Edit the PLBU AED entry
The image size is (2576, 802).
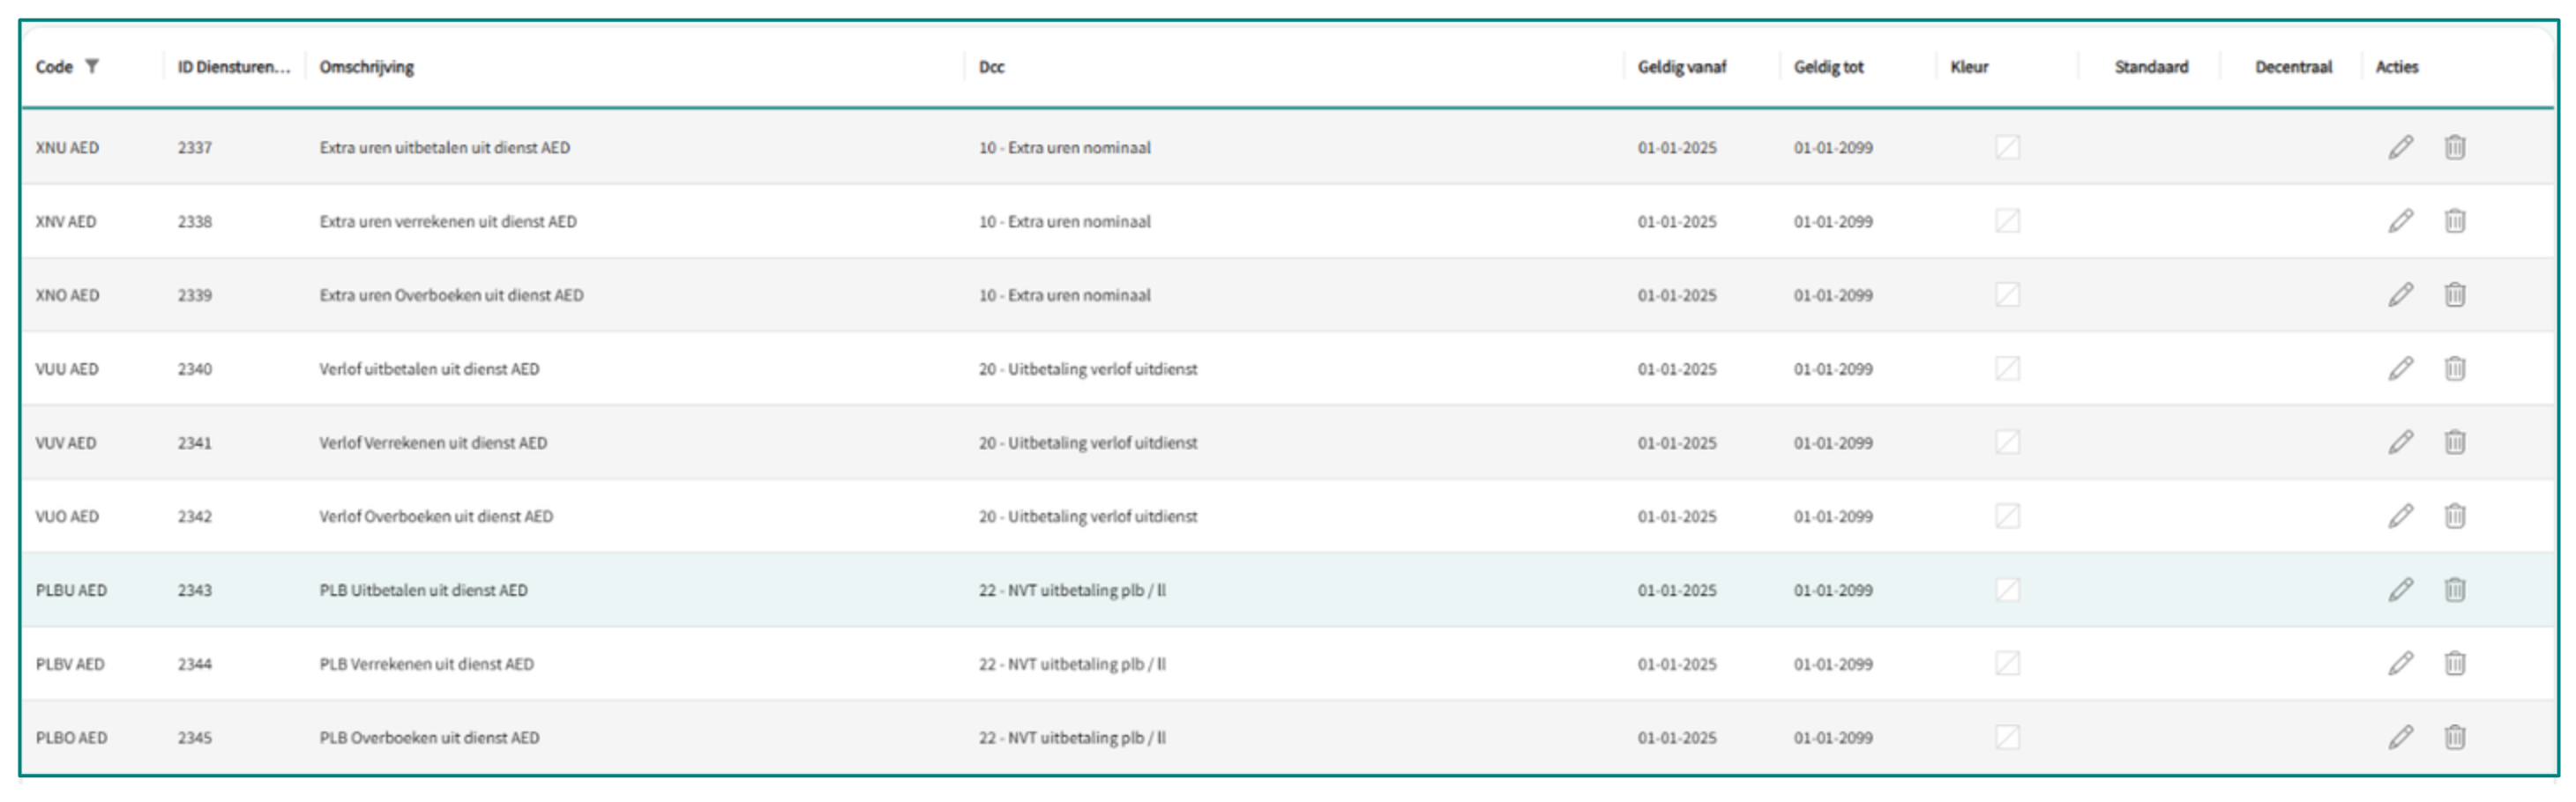point(2400,590)
